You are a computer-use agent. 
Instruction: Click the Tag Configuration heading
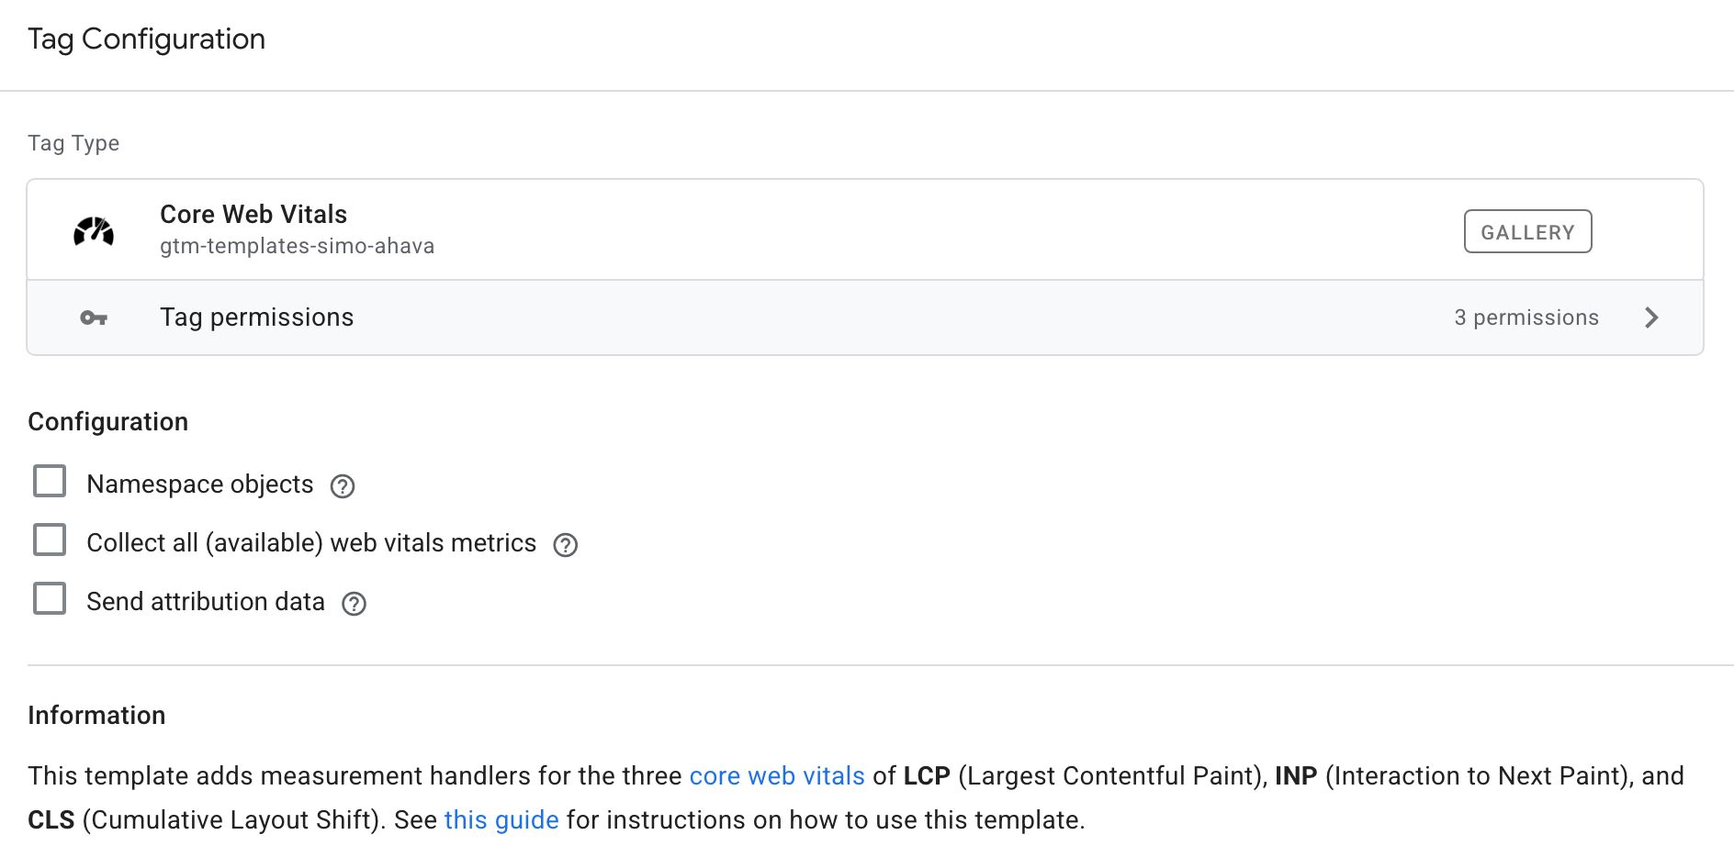147,39
